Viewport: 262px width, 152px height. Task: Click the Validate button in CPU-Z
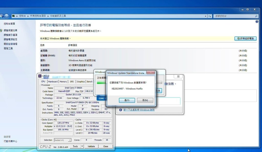(x=91, y=146)
